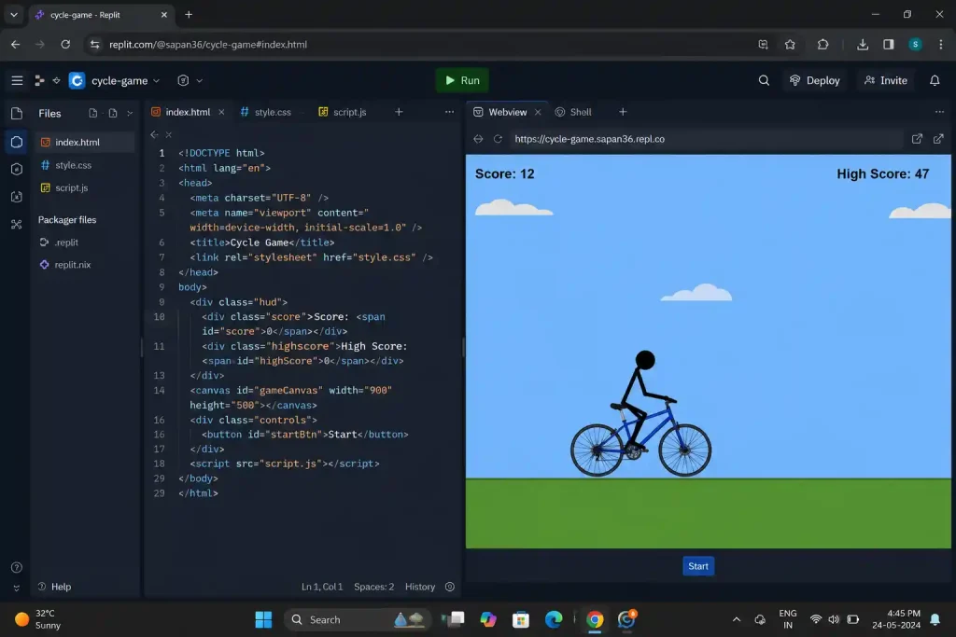This screenshot has height=637, width=956.
Task: Click the Windows taskbar Search box
Action: point(357,619)
